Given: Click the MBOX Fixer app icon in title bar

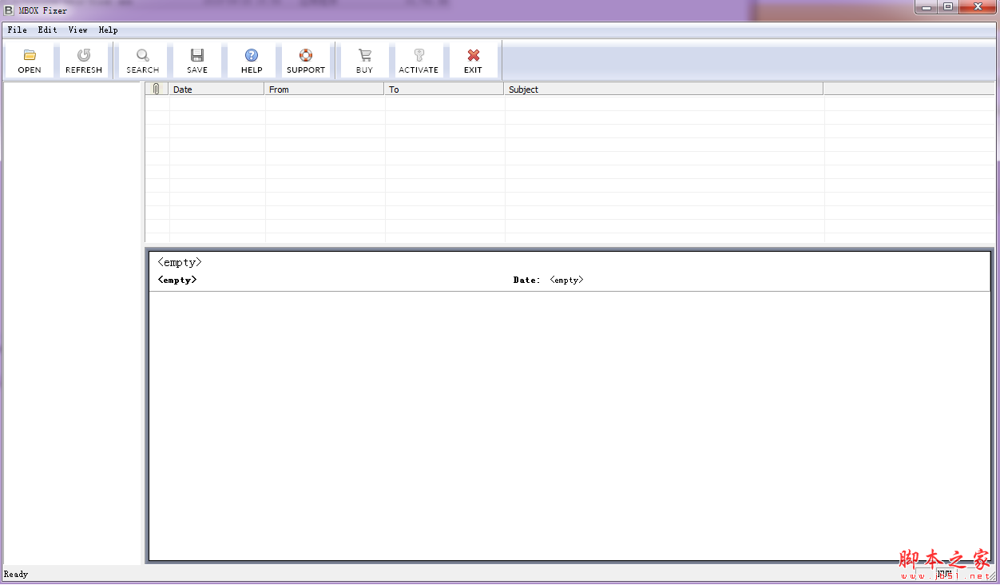Looking at the screenshot, I should pyautogui.click(x=9, y=10).
